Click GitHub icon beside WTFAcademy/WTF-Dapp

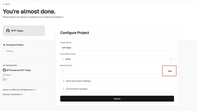[x=4, y=70]
